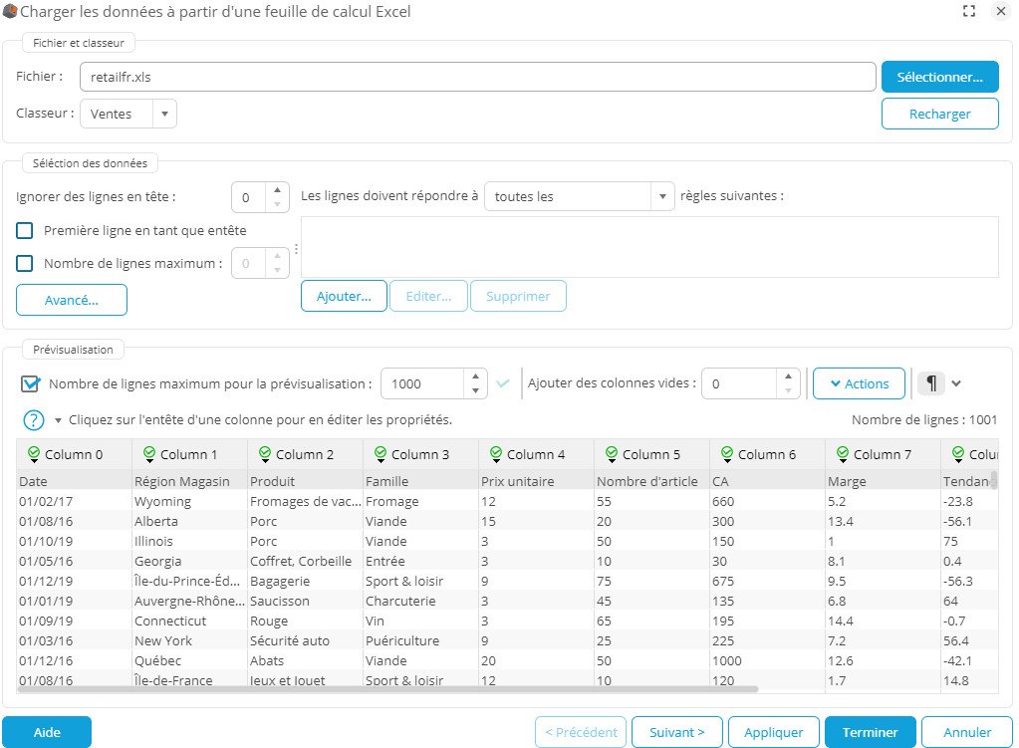Click the Sélectionner... button
The height and width of the screenshot is (748, 1019).
coord(939,77)
